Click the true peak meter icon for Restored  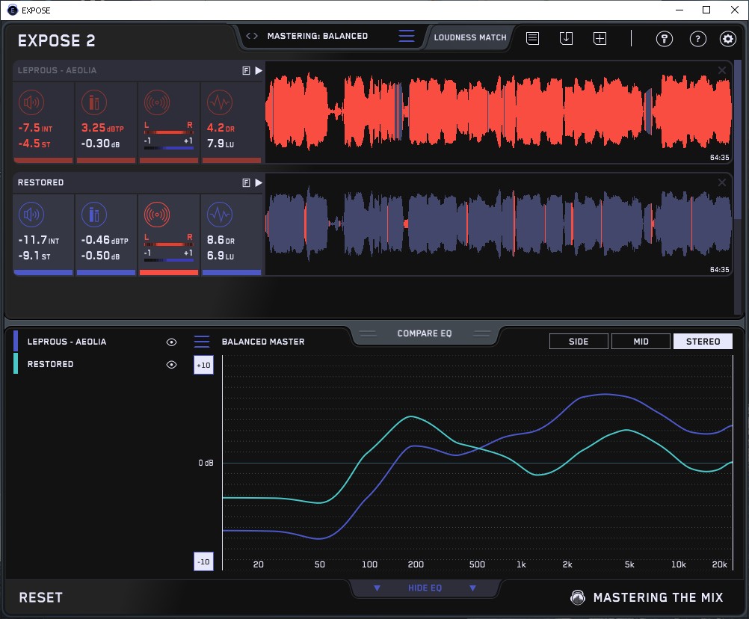pos(94,215)
